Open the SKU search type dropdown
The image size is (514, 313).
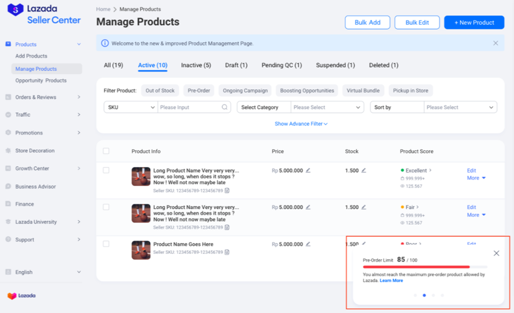pos(131,107)
